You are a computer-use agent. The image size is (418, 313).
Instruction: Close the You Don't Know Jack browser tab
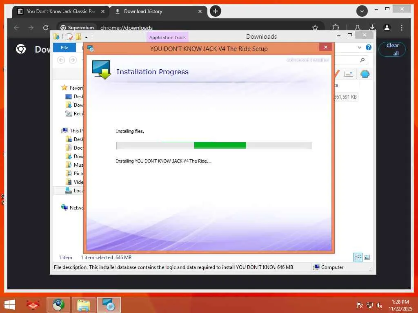click(x=102, y=11)
